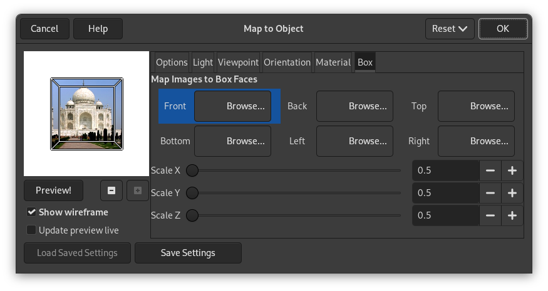Click the Taj Mahal preview thumbnail

(86, 114)
